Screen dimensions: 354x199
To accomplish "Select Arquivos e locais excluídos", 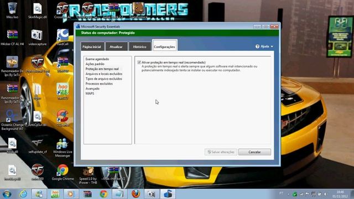I will [104, 74].
